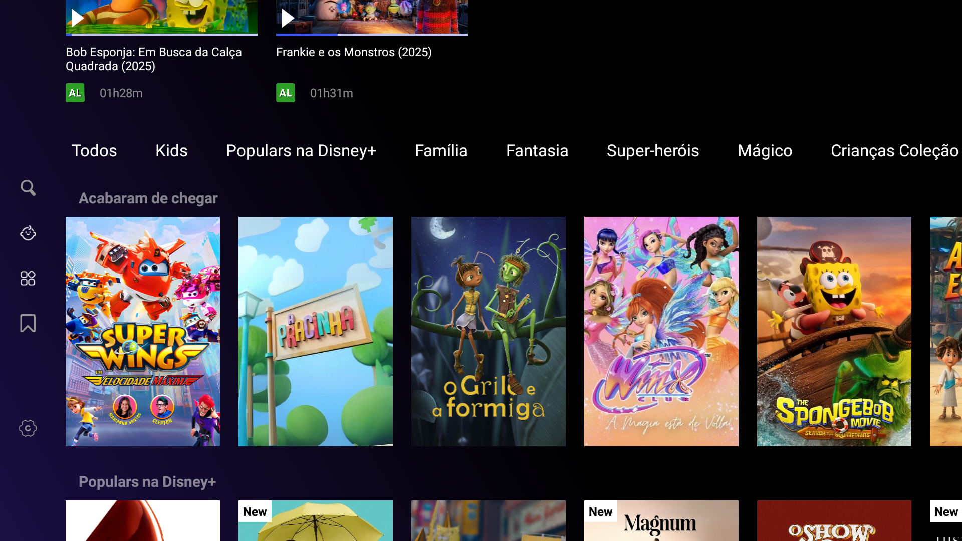The height and width of the screenshot is (541, 962).
Task: Open the search icon in sidebar
Action: (28, 188)
